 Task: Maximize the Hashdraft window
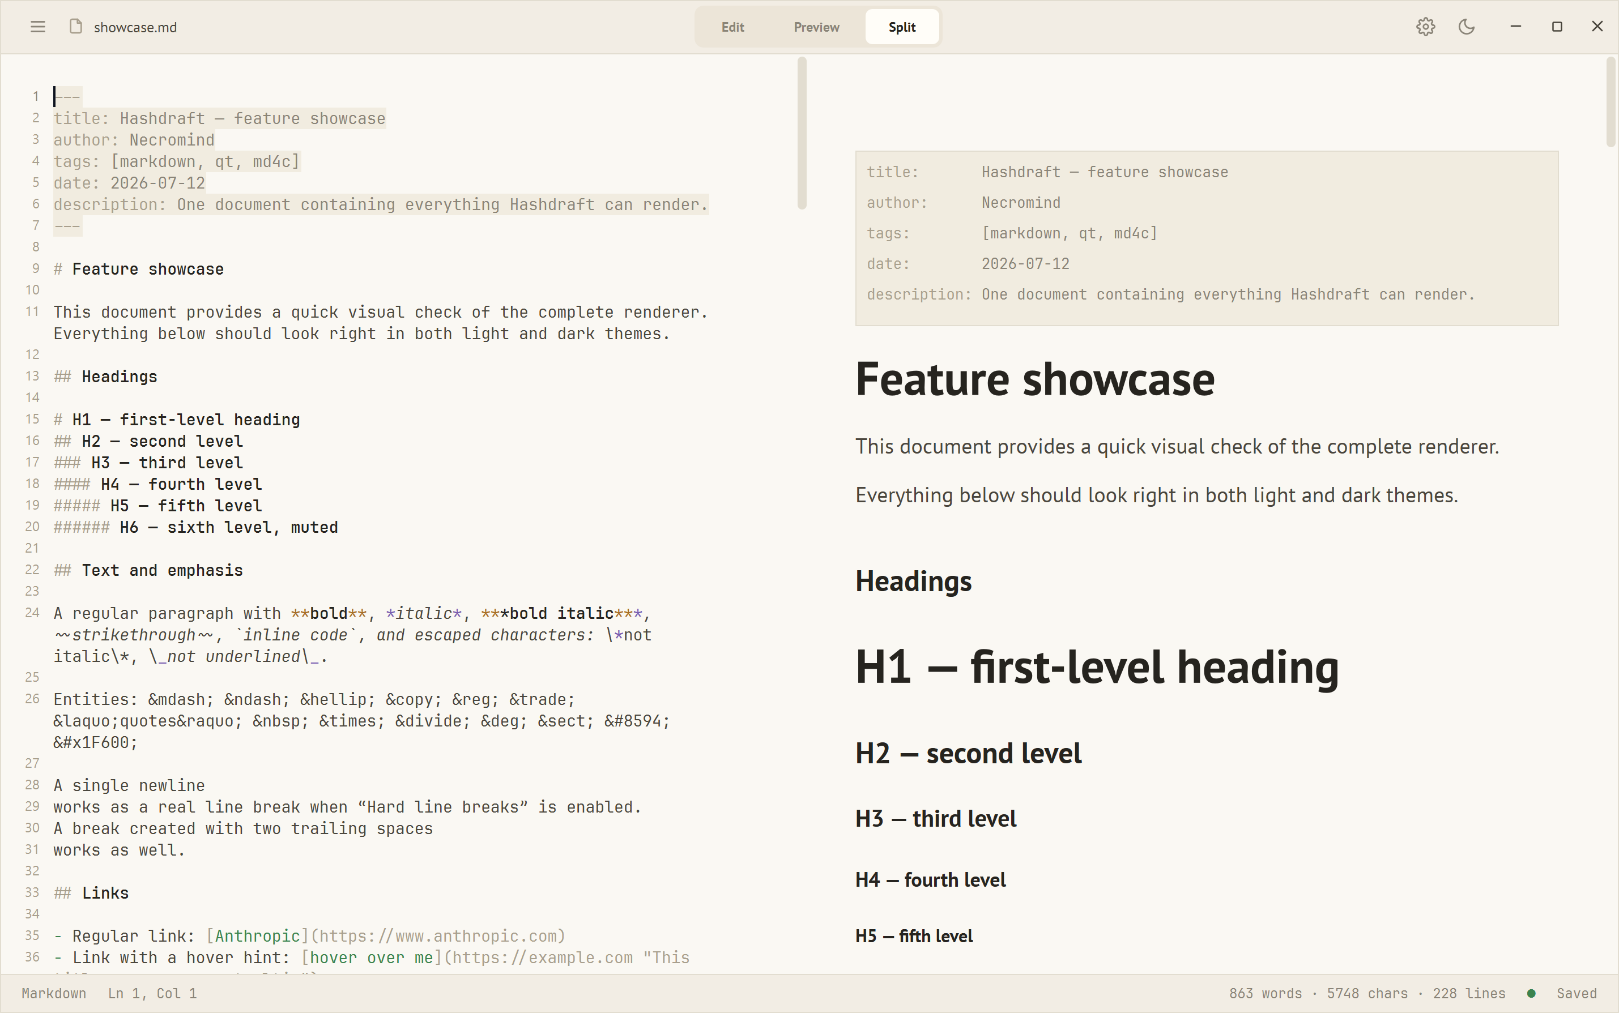(1557, 27)
